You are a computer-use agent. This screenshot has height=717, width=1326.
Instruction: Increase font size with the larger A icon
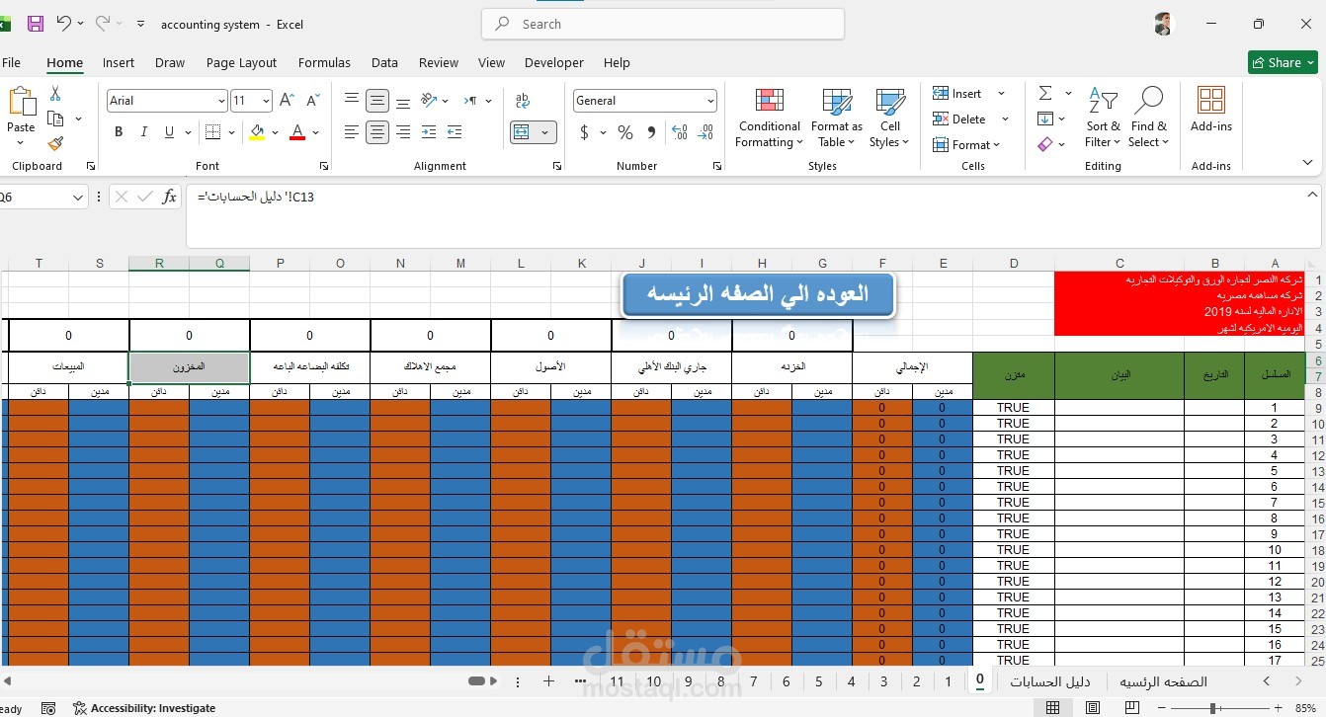pyautogui.click(x=287, y=101)
